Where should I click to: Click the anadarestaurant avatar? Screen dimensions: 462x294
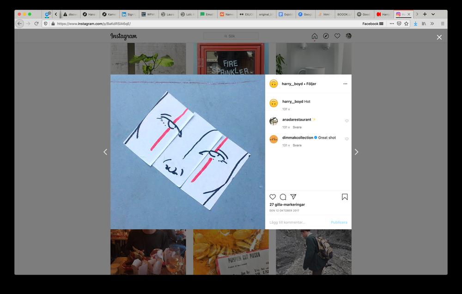[x=274, y=121]
